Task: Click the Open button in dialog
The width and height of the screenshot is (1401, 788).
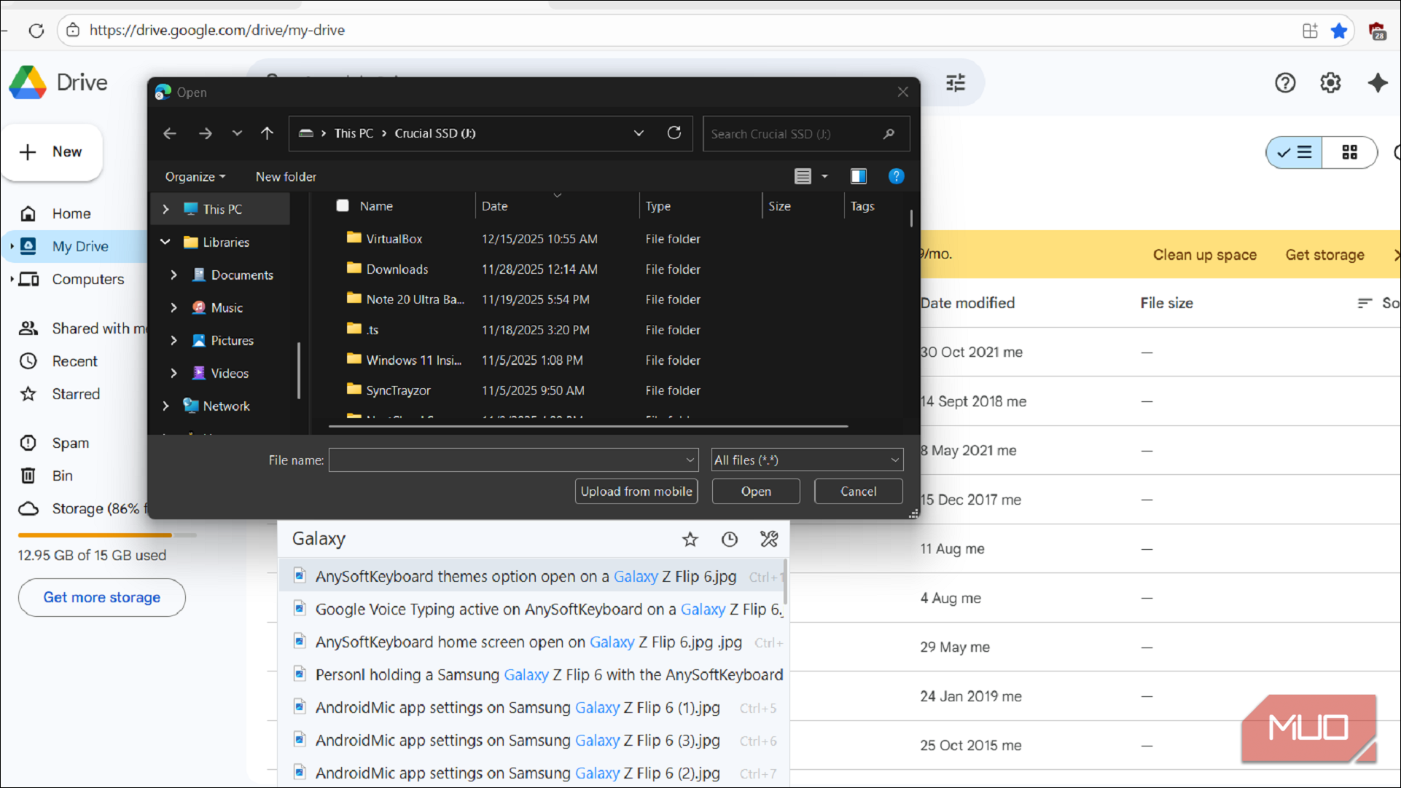Action: pos(756,492)
